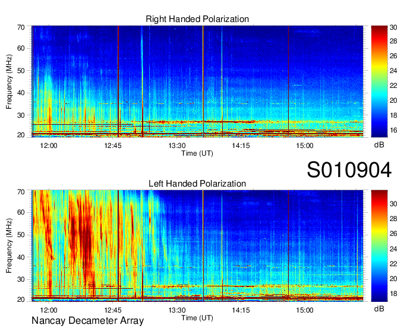The height and width of the screenshot is (328, 404).
Task: Click the 14:15 tick on the upper time axis
Action: [x=241, y=146]
